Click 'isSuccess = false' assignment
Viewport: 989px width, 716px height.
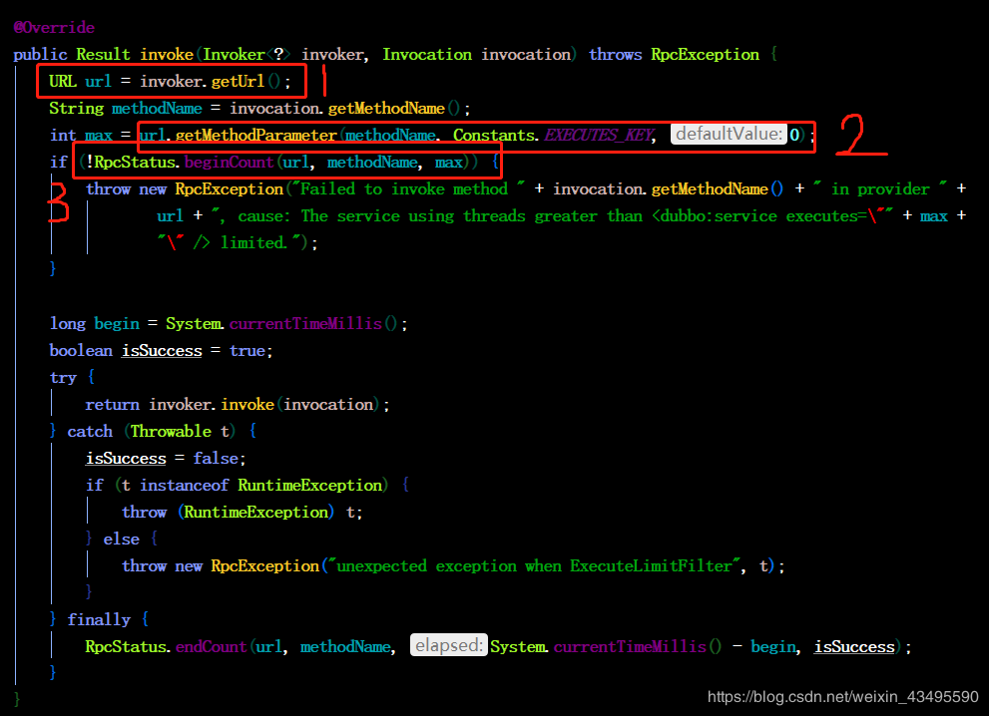point(162,458)
